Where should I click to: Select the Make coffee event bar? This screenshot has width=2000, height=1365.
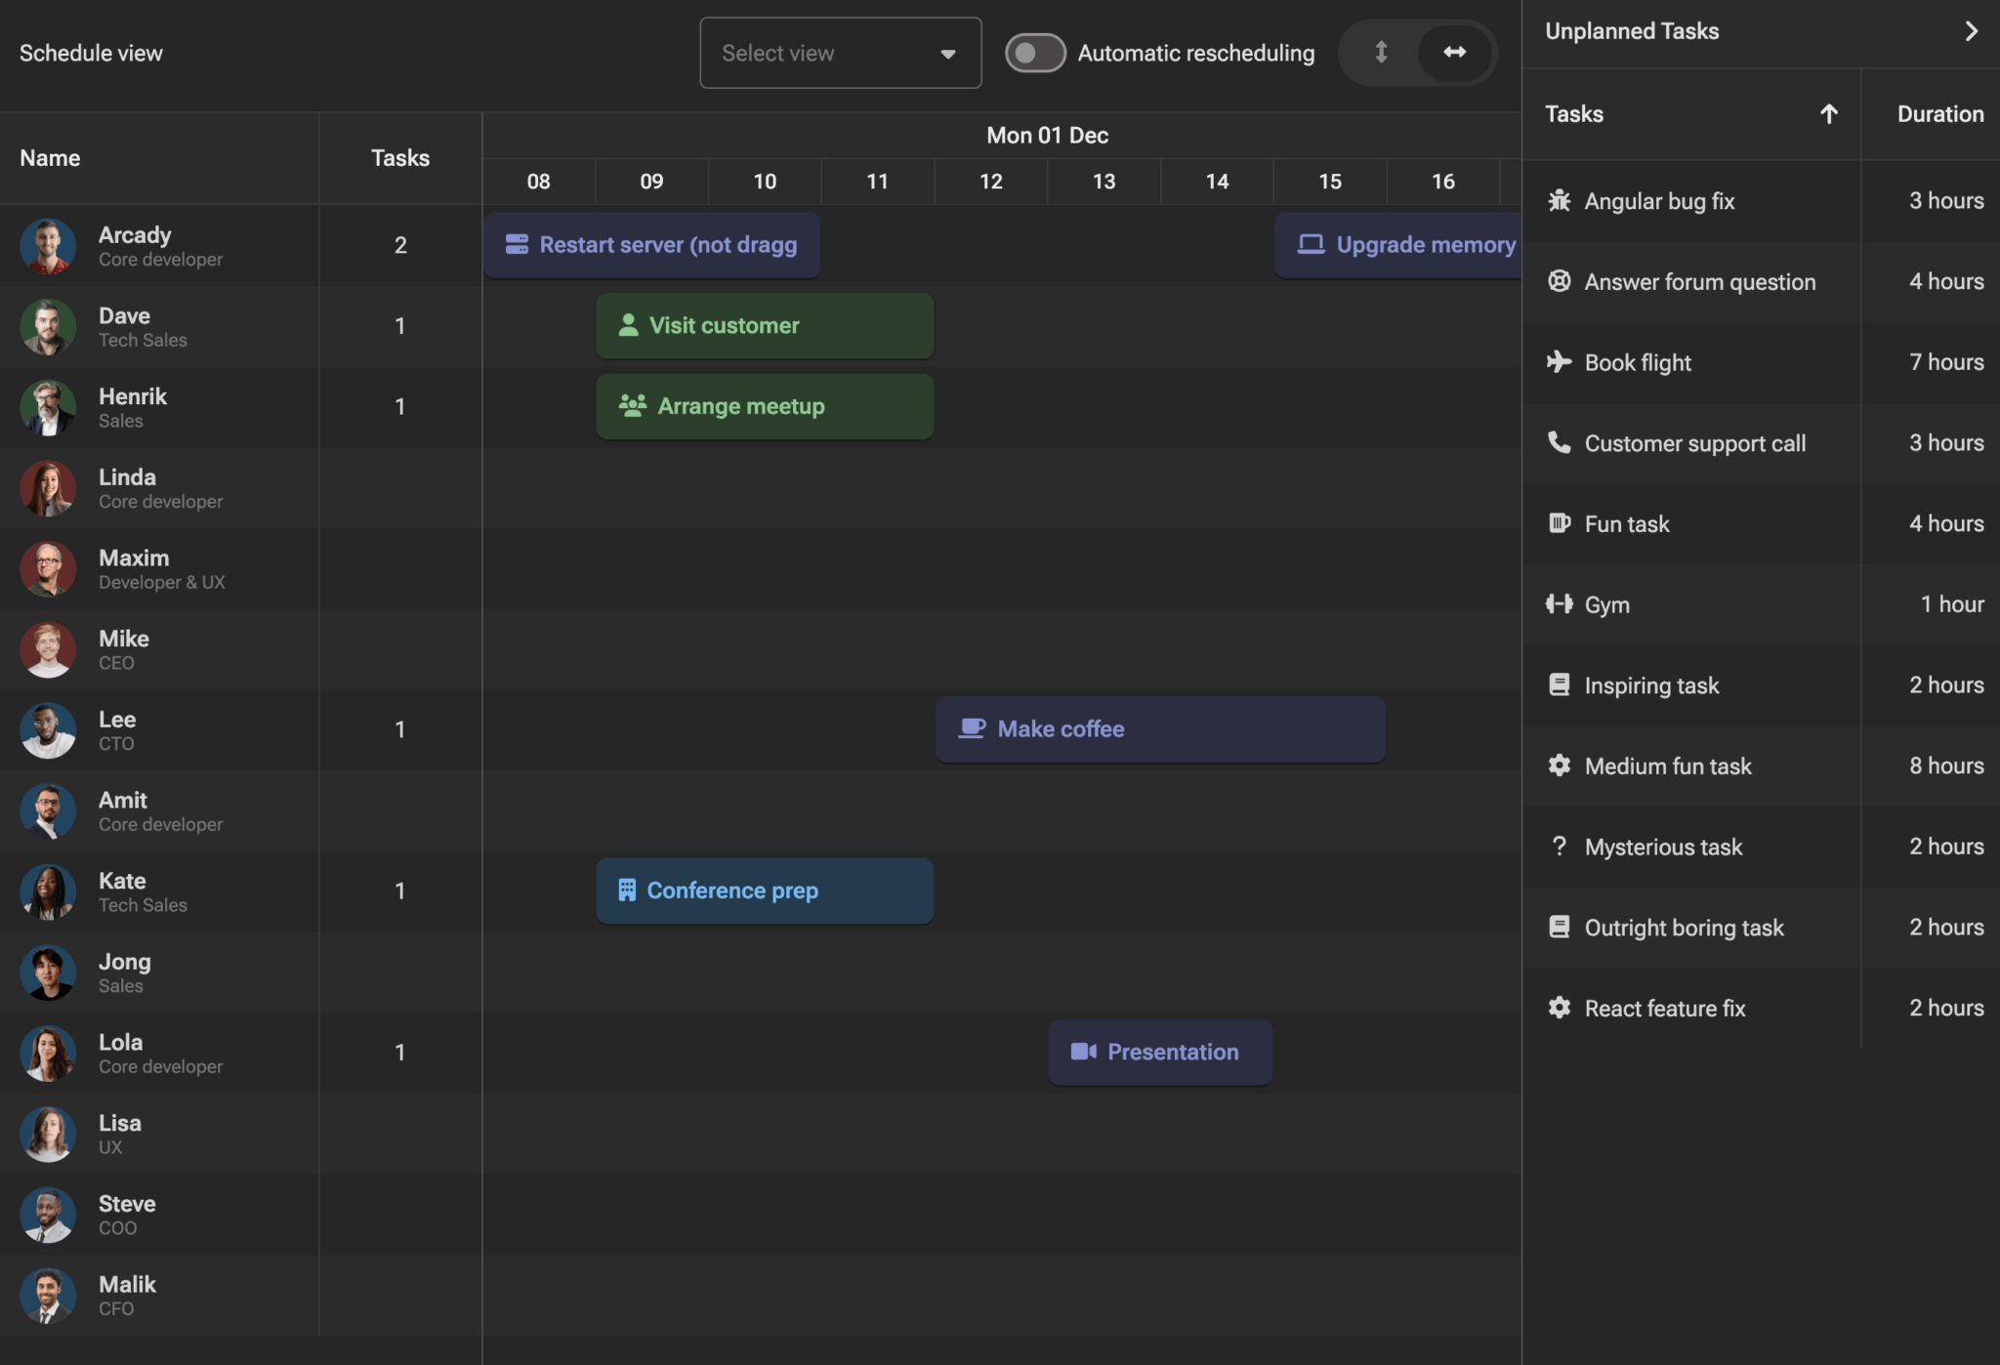point(1159,729)
